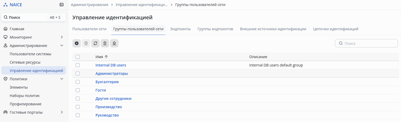401x122 pixels.
Task: Click the sort arrow next to Имя
Action: 106,57
